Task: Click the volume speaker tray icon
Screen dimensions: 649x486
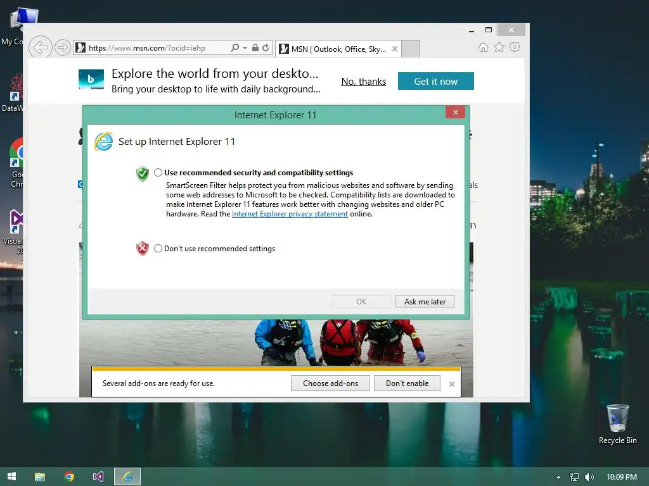Action: tap(589, 477)
